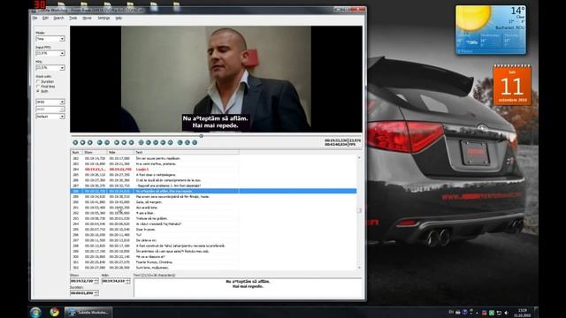Select the highlighted subtitle row 288
This screenshot has width=566, height=318.
213,191
